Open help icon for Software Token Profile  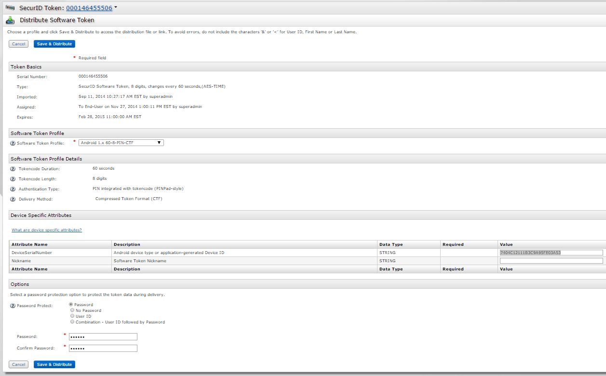click(13, 143)
